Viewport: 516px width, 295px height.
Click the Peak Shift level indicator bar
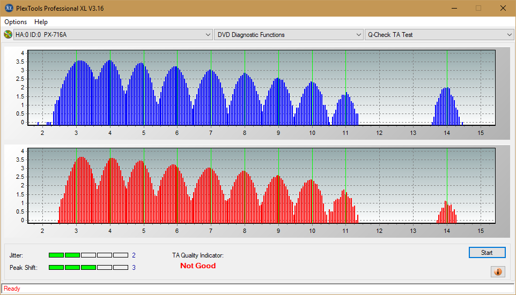click(x=88, y=267)
